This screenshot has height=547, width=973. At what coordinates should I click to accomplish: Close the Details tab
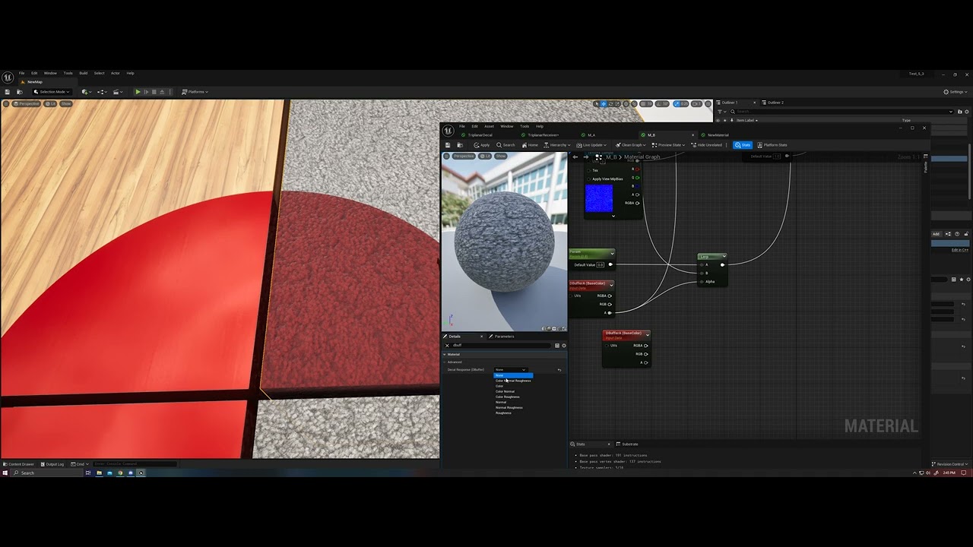480,336
